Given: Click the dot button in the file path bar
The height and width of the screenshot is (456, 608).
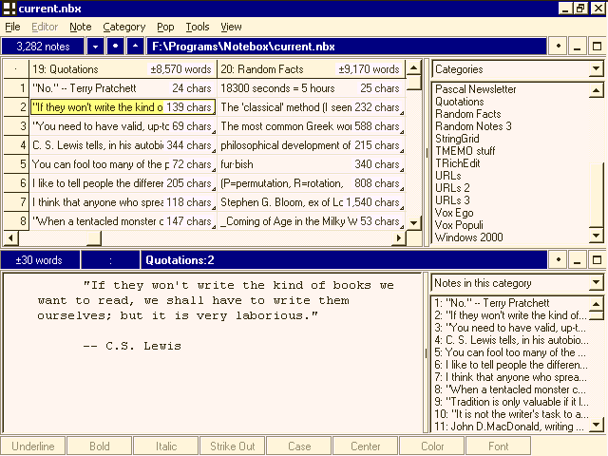Looking at the screenshot, I should point(559,47).
